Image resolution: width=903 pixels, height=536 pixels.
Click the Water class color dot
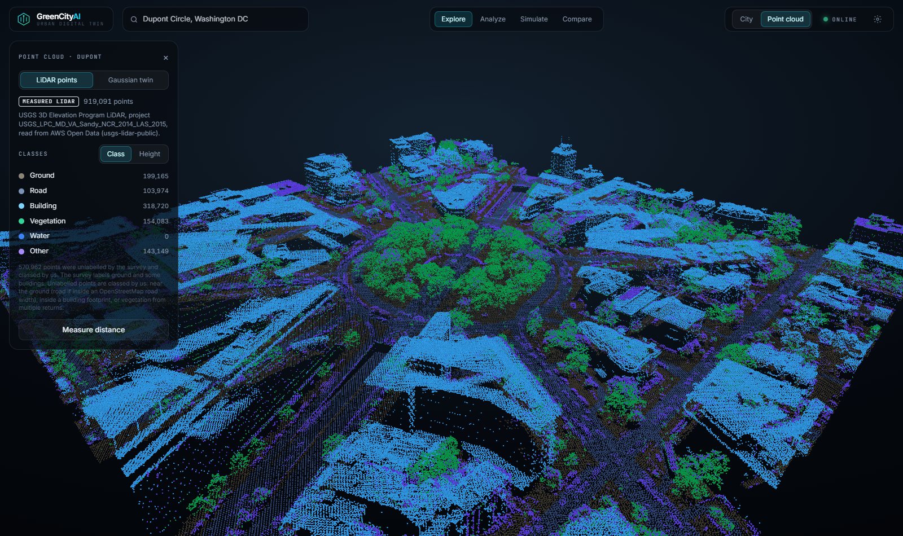(21, 236)
